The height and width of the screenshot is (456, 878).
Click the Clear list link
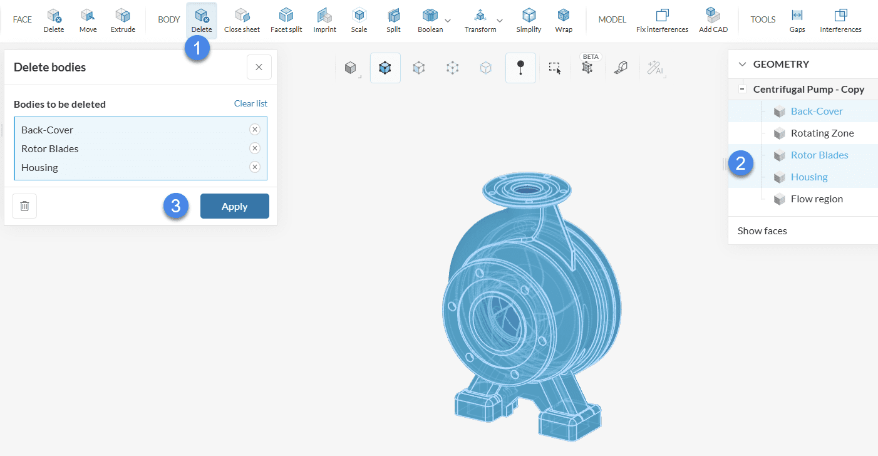pyautogui.click(x=250, y=103)
